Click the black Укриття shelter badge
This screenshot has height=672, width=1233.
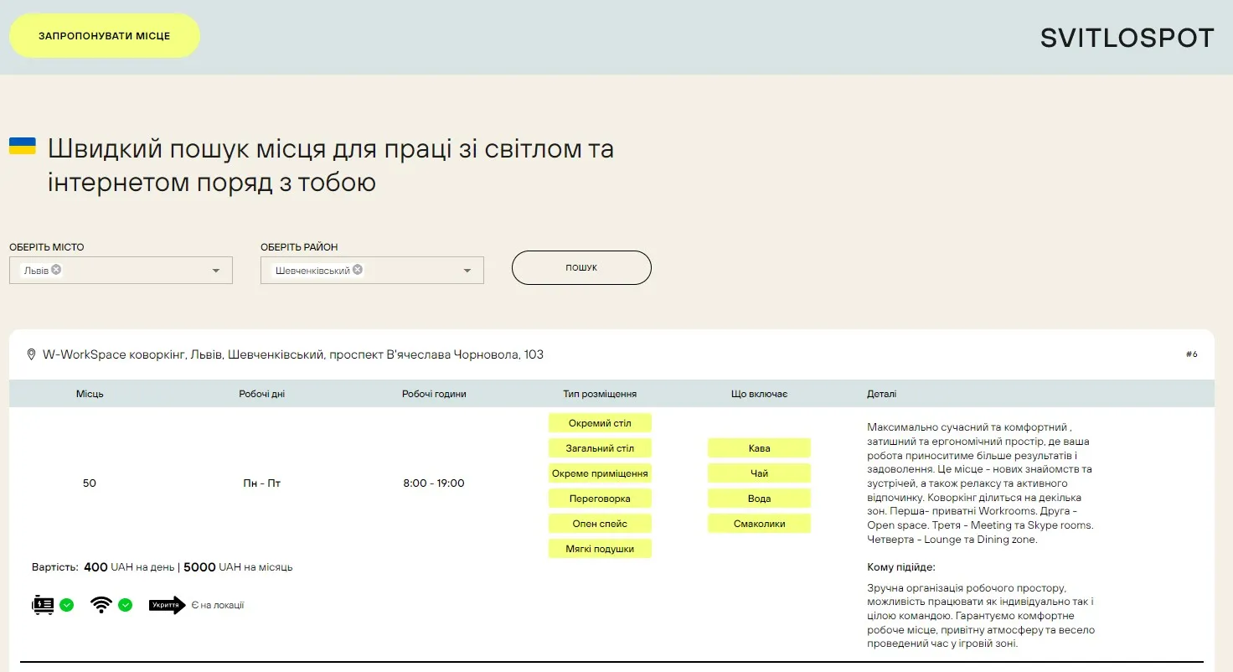point(166,604)
